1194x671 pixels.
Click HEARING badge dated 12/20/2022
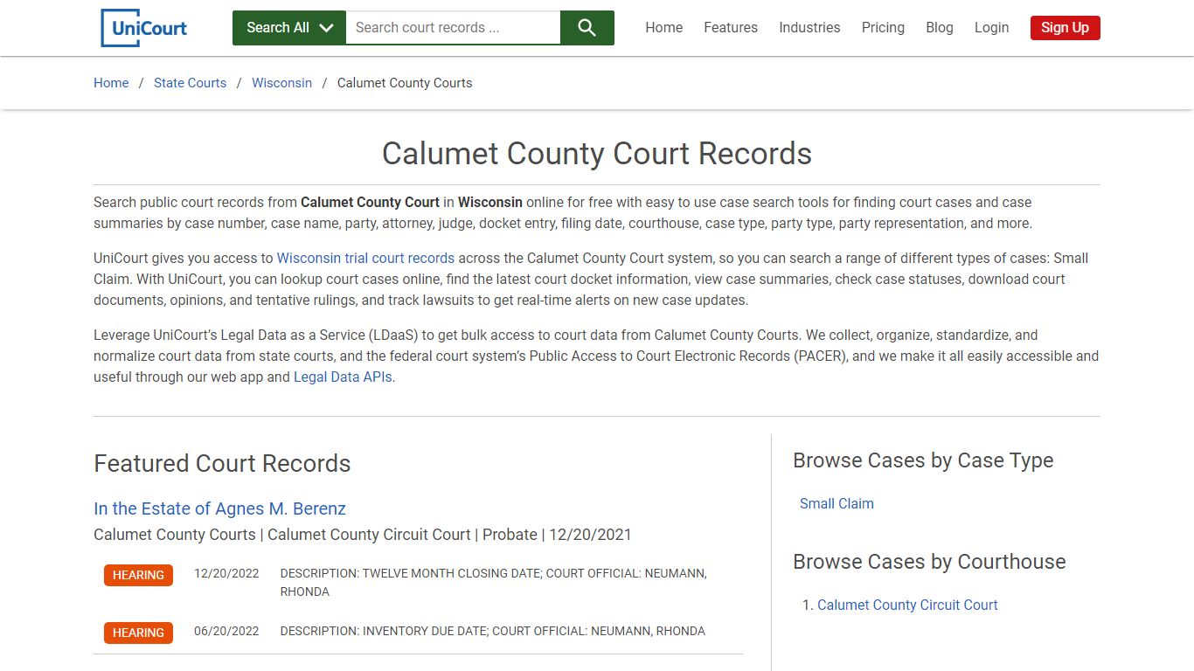(138, 575)
